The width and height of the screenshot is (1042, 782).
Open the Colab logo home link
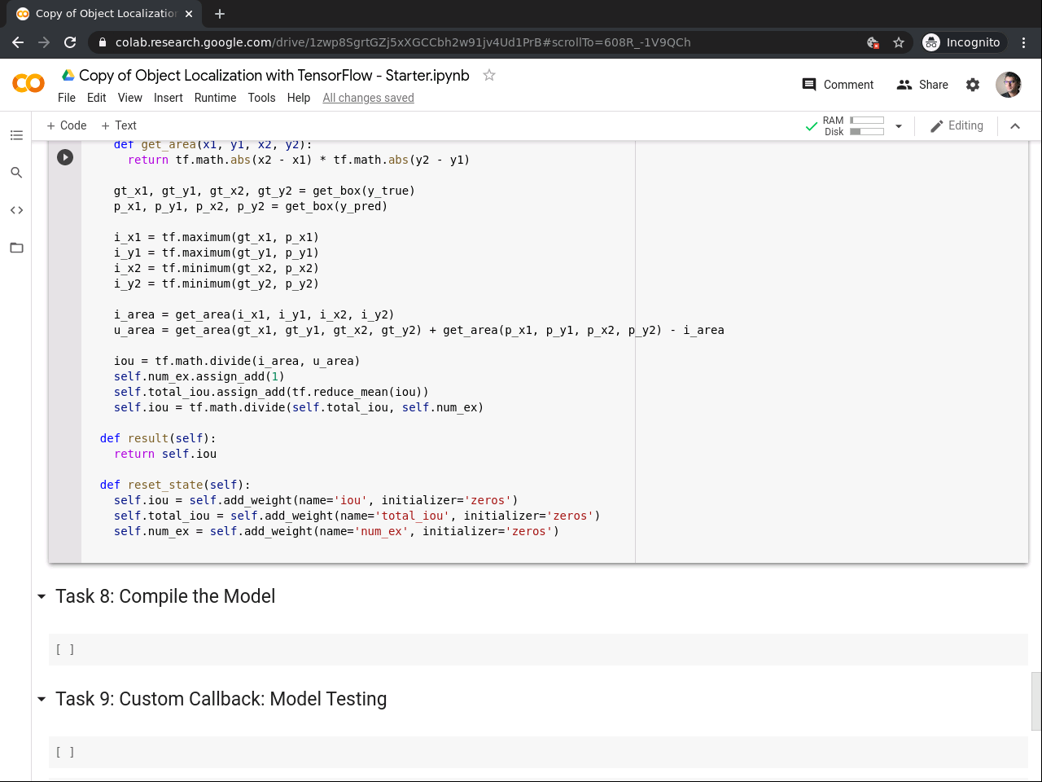[28, 84]
